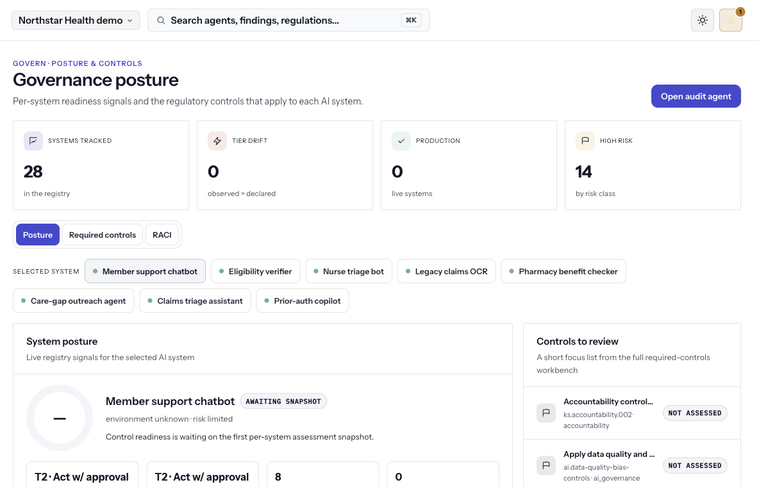Click the Controls to review heading
The width and height of the screenshot is (759, 487).
(x=578, y=342)
